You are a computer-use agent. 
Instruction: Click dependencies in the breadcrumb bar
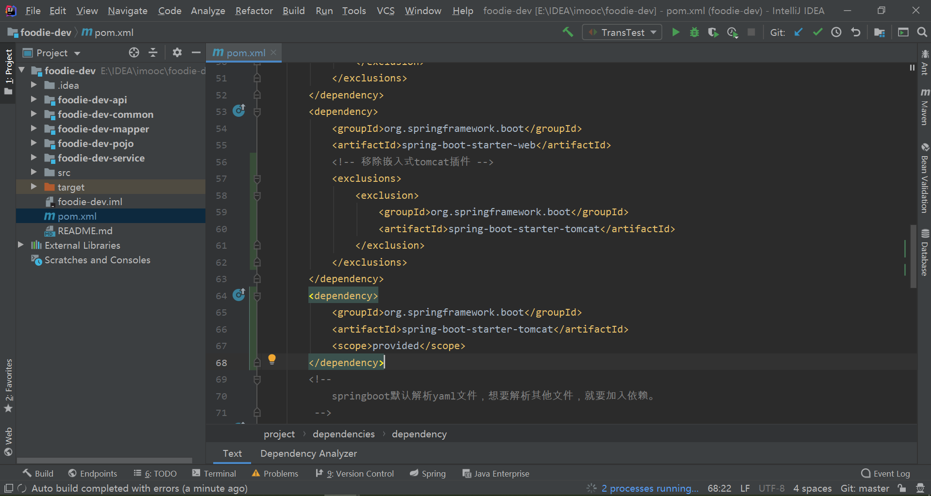tap(343, 434)
